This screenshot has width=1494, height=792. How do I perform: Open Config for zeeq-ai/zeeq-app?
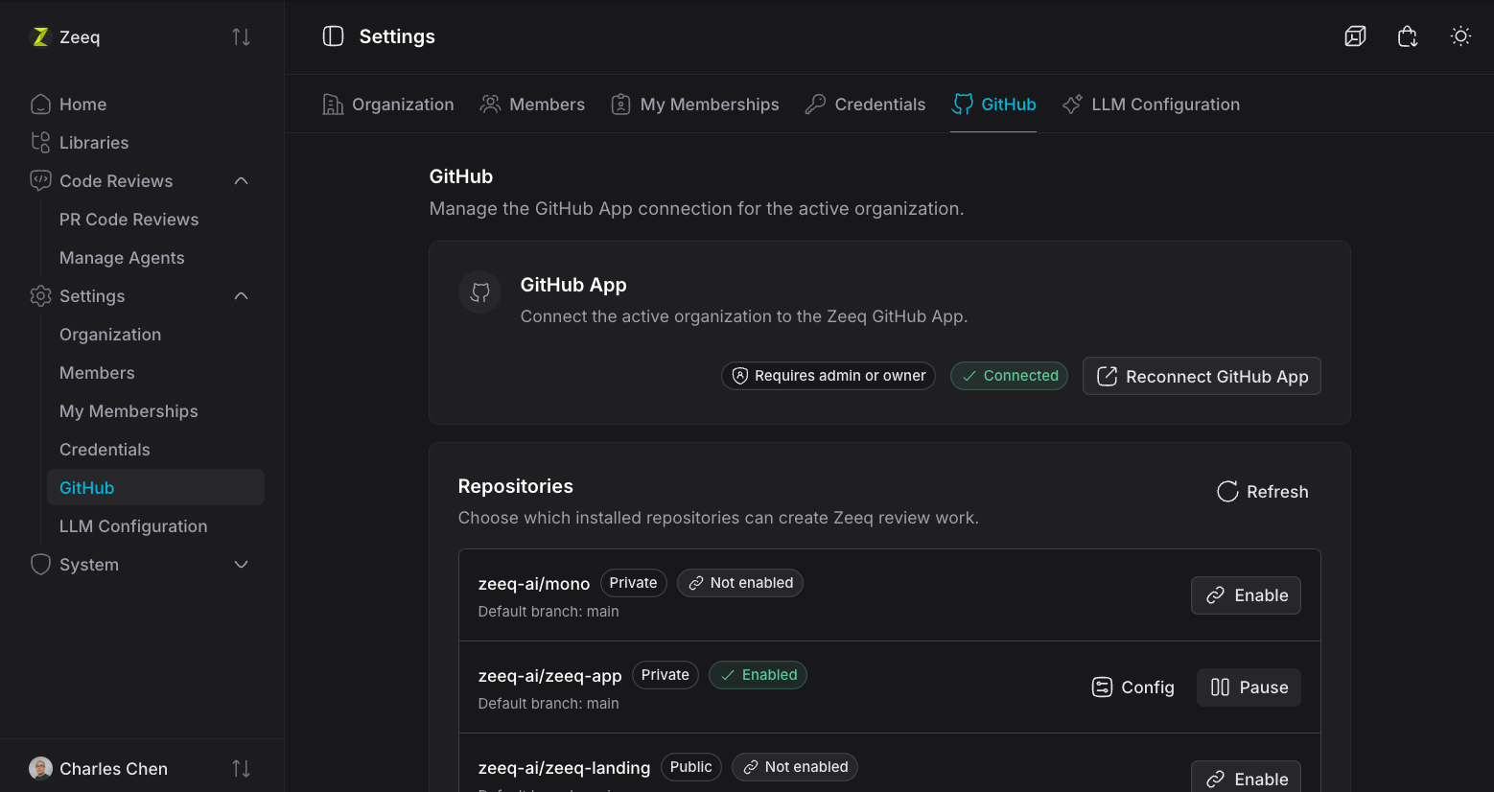pos(1132,687)
